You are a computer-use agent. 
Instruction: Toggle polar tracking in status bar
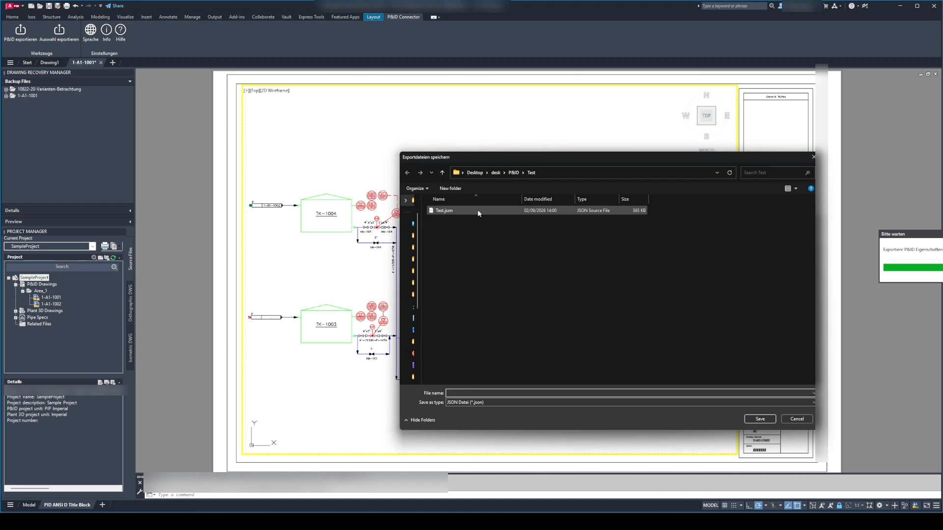pos(758,505)
